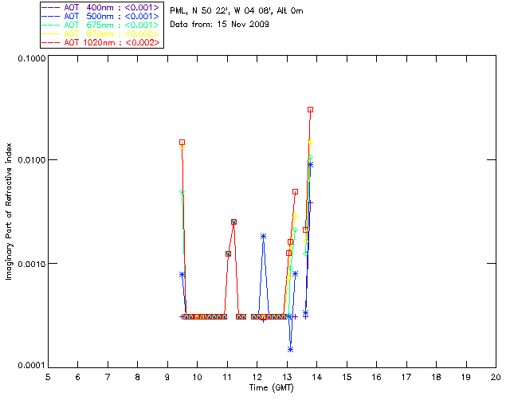Click the red square peak marker near 9.5 GMT

pos(182,142)
